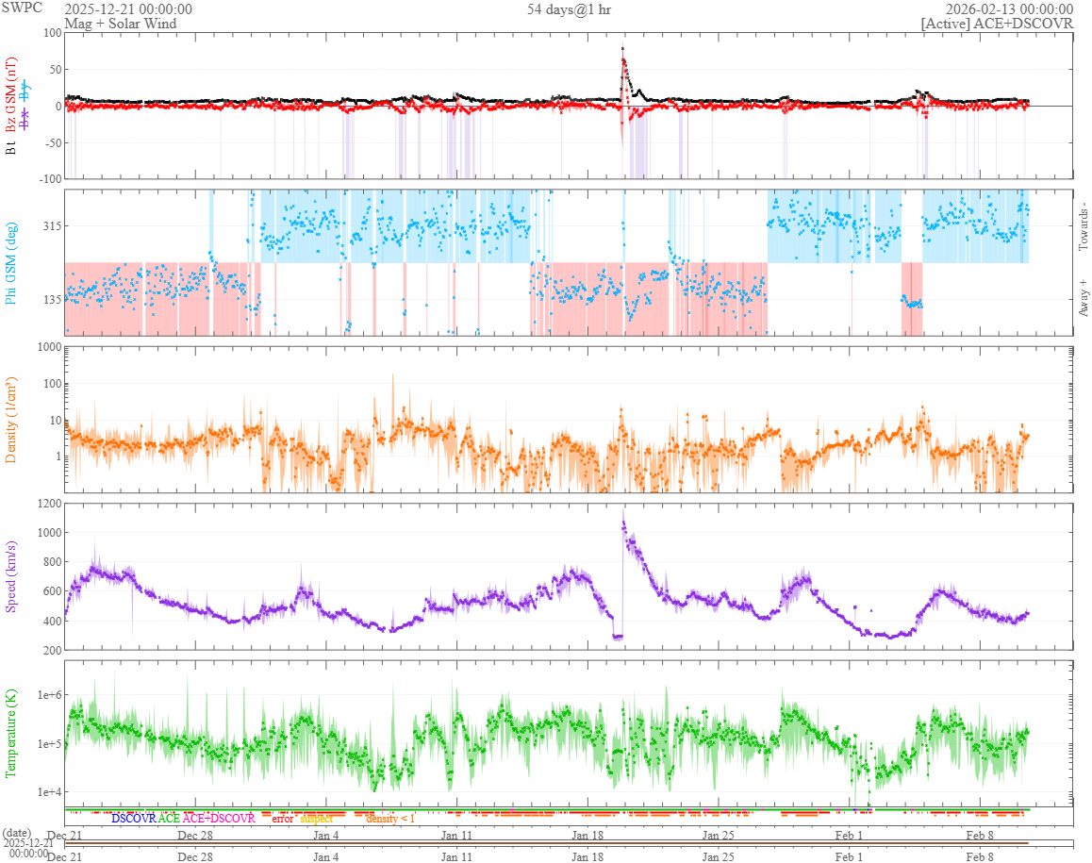Viewport: 1092px width, 863px height.
Task: Click the Speed (km/s) axis label
Action: pos(11,577)
